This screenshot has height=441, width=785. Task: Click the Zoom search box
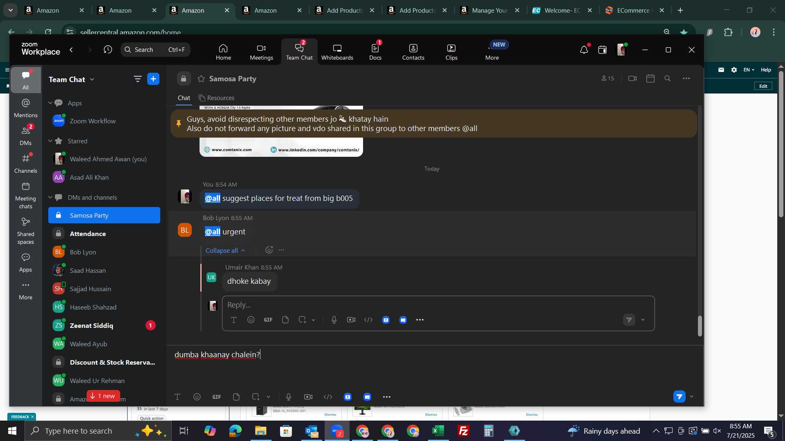(x=155, y=49)
